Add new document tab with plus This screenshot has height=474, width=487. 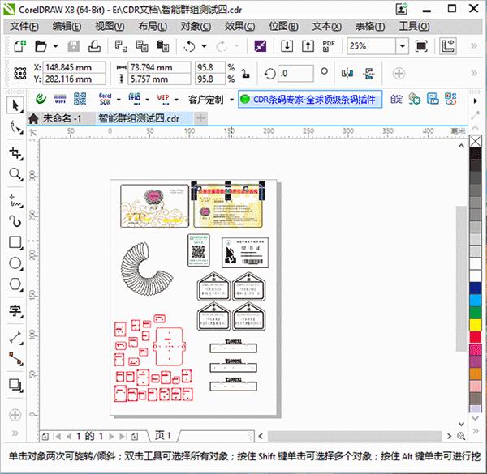(200, 118)
